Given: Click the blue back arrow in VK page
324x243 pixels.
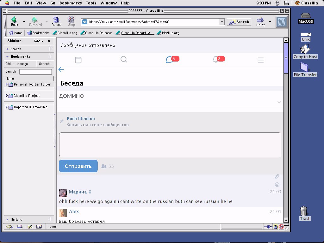Looking at the screenshot, I should pos(61,69).
